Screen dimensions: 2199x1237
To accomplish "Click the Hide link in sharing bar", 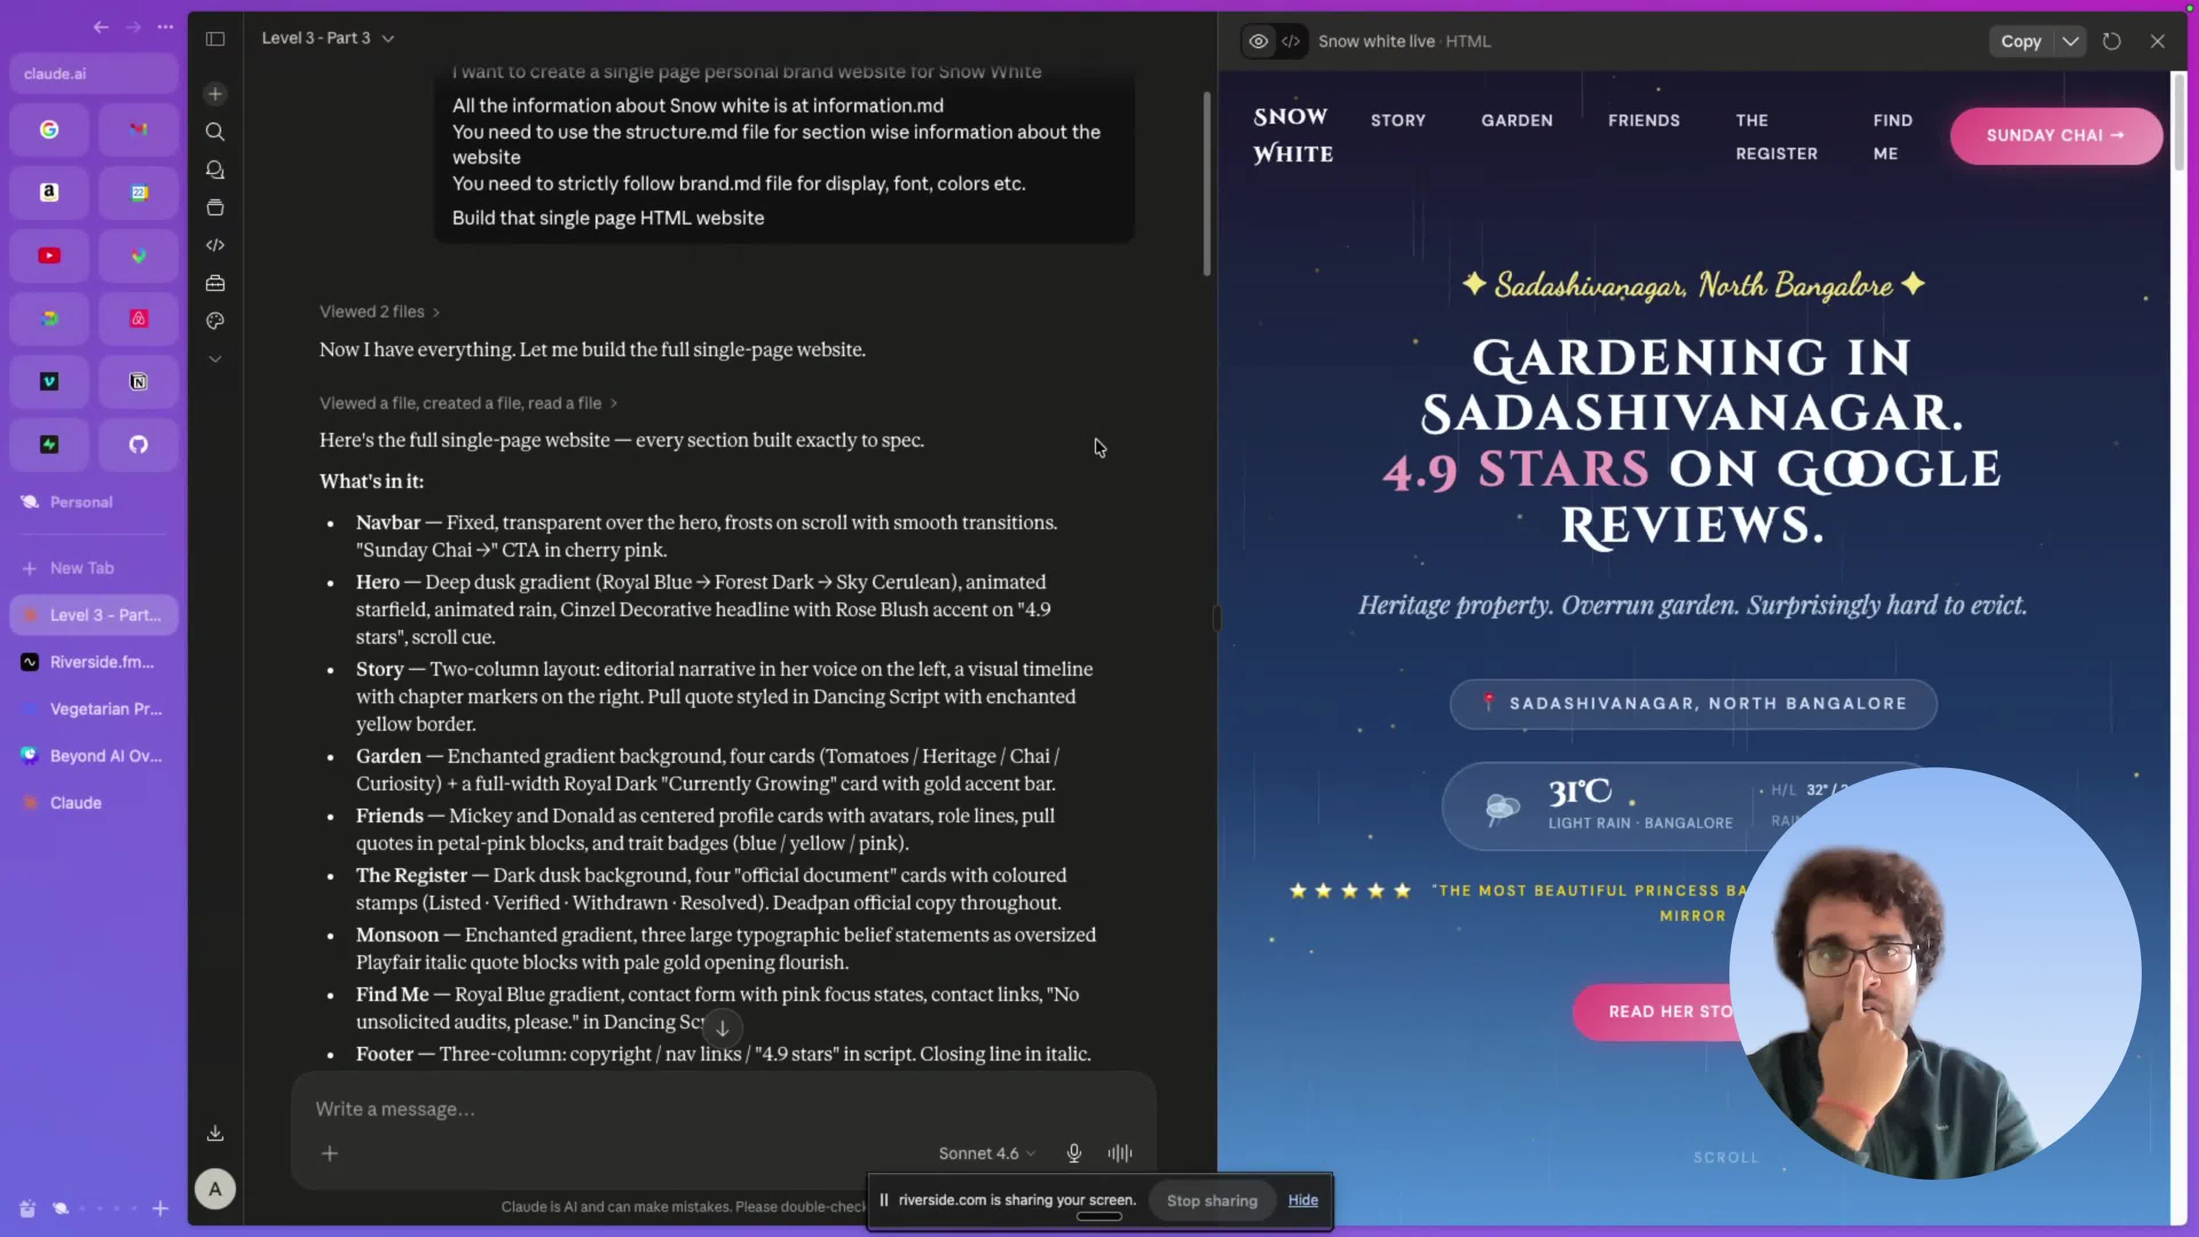I will [x=1303, y=1200].
